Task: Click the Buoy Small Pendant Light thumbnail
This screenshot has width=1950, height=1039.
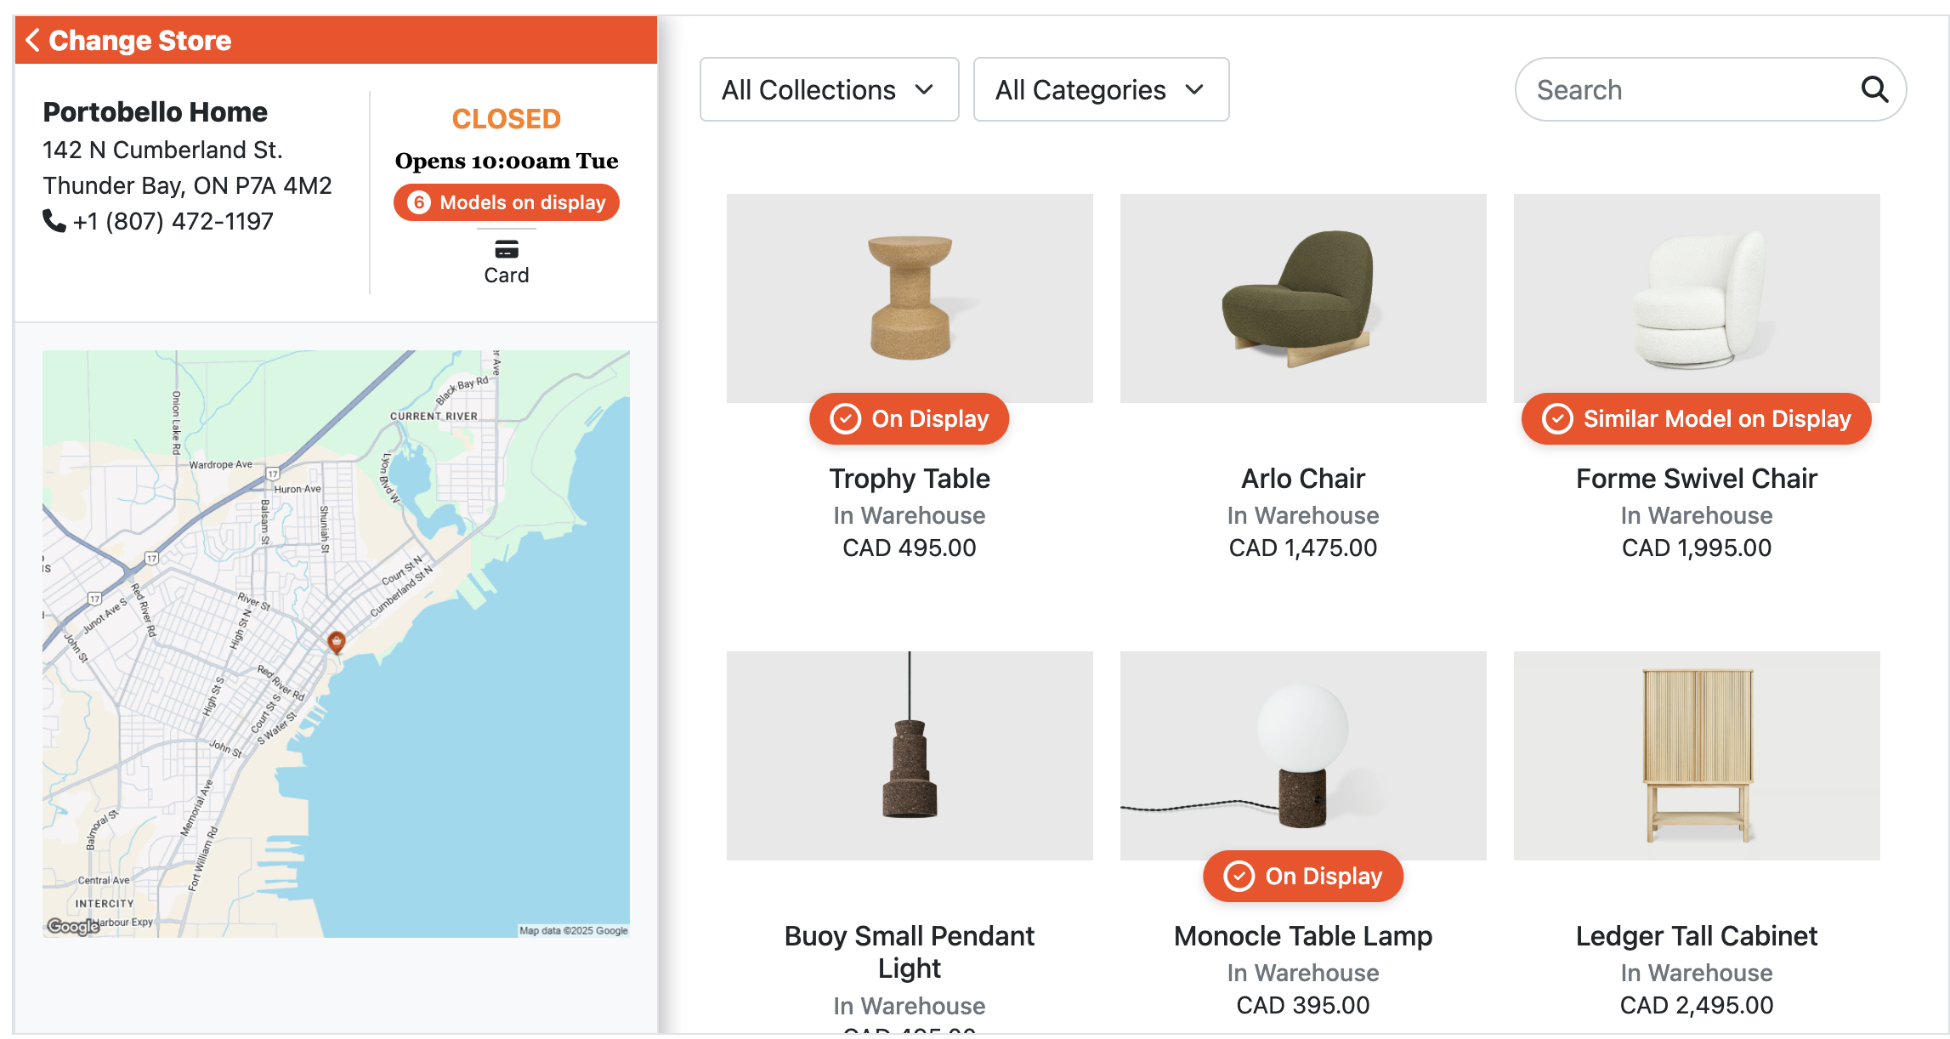Action: [910, 756]
